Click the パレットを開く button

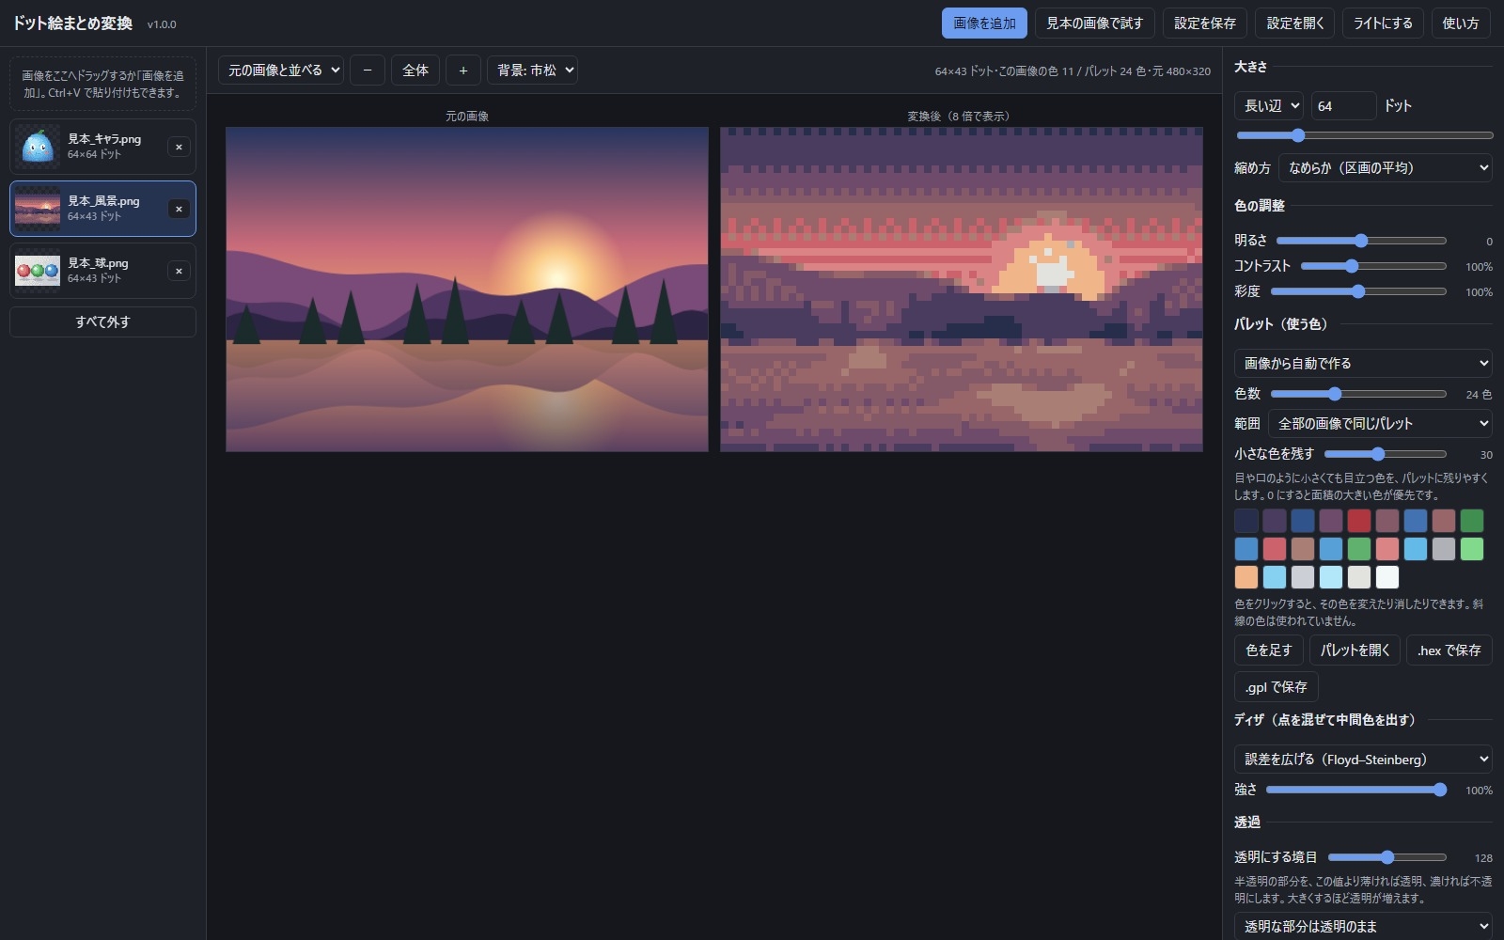tap(1355, 650)
